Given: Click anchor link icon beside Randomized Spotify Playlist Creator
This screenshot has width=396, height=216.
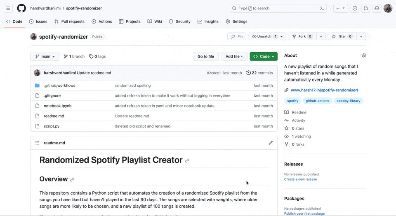Looking at the screenshot, I should point(187,160).
